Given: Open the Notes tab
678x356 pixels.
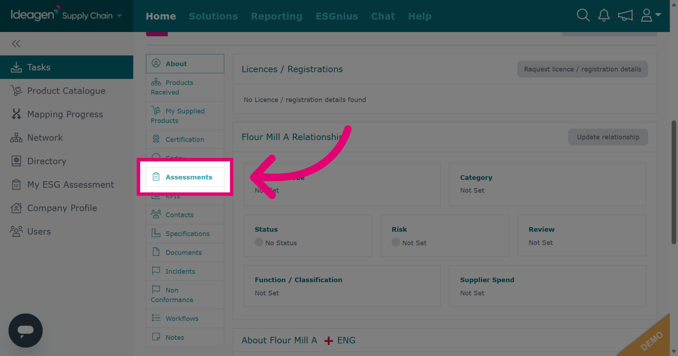Looking at the screenshot, I should [185, 337].
